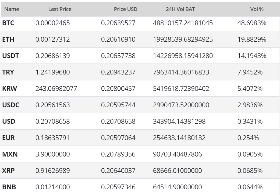This screenshot has height=195, width=280.
Task: Click KRW USD price 0.20800457
Action: click(x=118, y=89)
